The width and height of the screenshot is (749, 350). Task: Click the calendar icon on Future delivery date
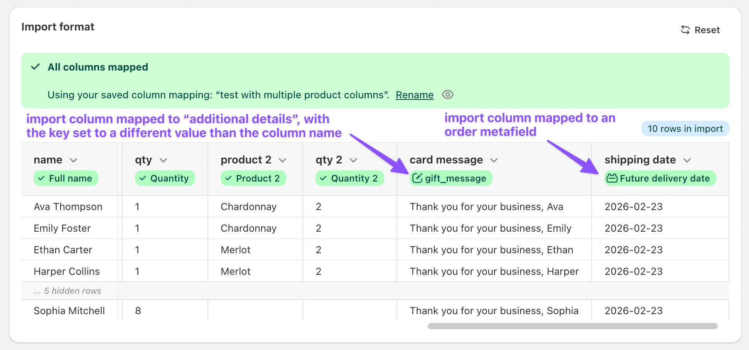pos(612,178)
